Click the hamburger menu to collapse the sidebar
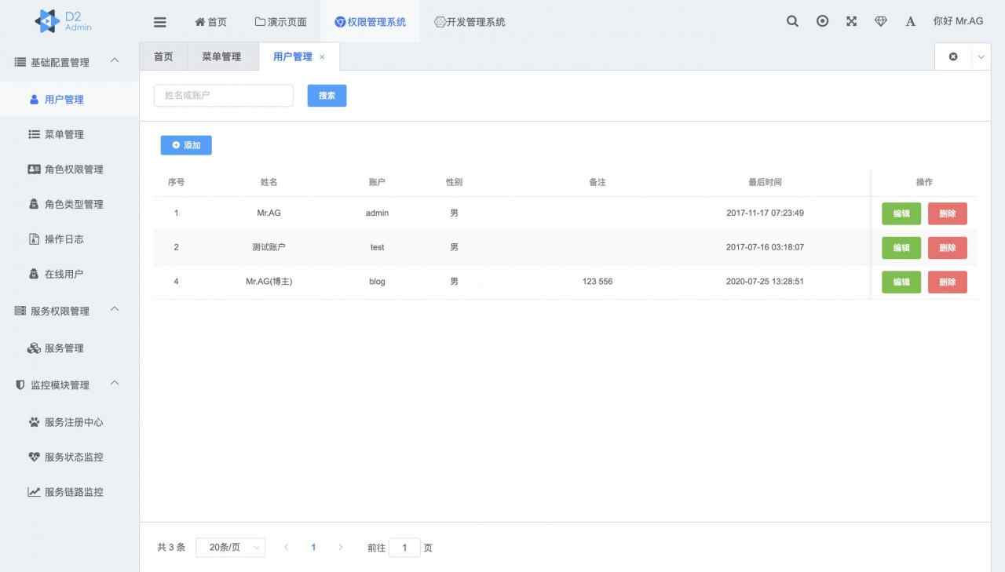Screen dimensions: 1005x572 coord(159,22)
